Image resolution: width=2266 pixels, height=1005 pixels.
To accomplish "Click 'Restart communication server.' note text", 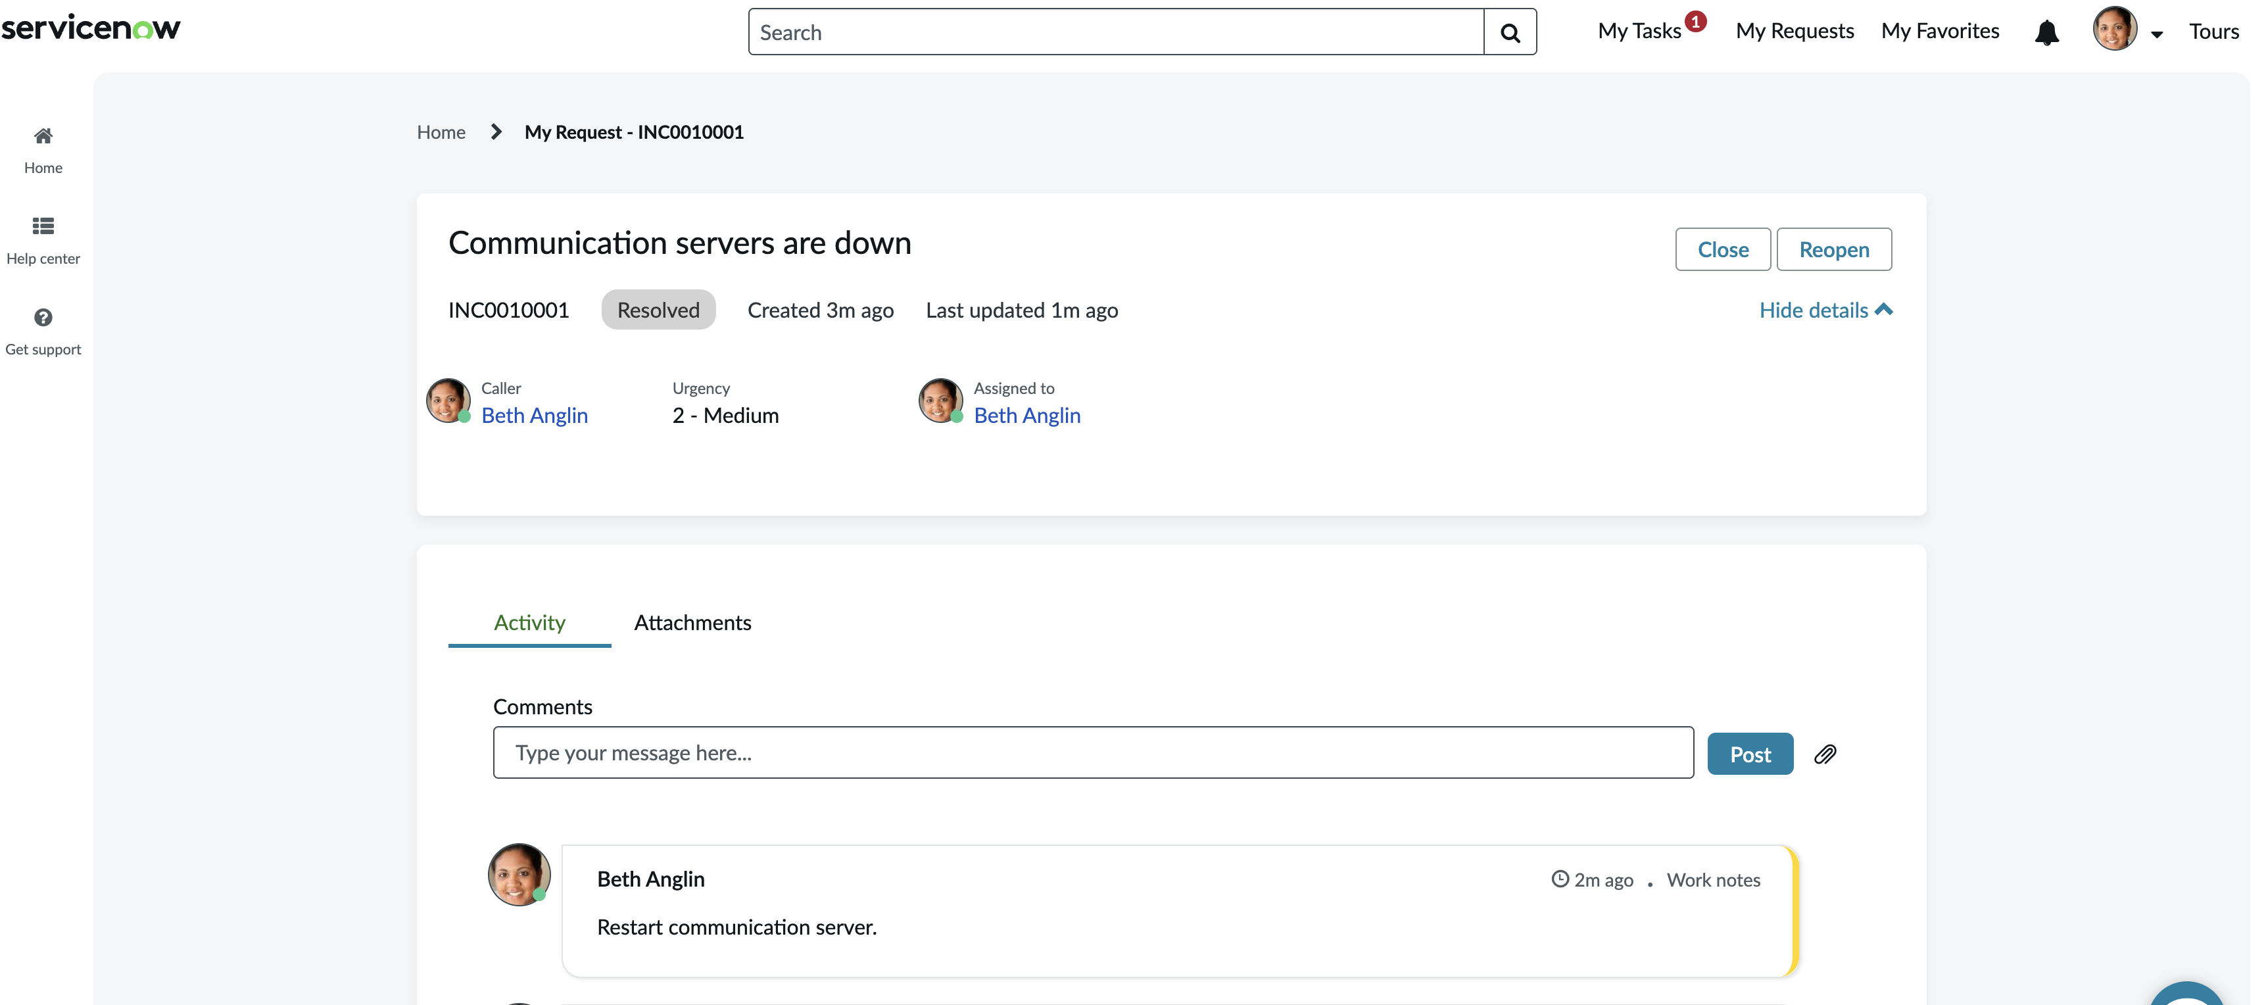I will coord(736,927).
